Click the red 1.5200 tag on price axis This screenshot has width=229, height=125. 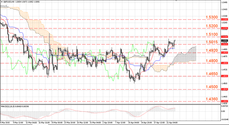coord(224,28)
